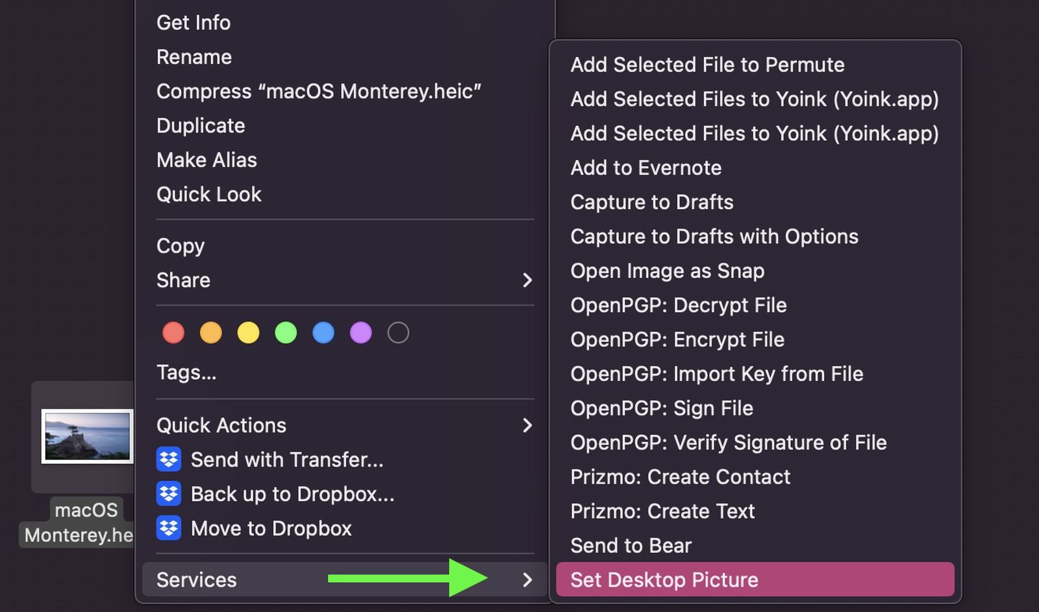Image resolution: width=1039 pixels, height=612 pixels.
Task: Click Dropbox icon beside Back up to Dropbox
Action: pos(169,494)
